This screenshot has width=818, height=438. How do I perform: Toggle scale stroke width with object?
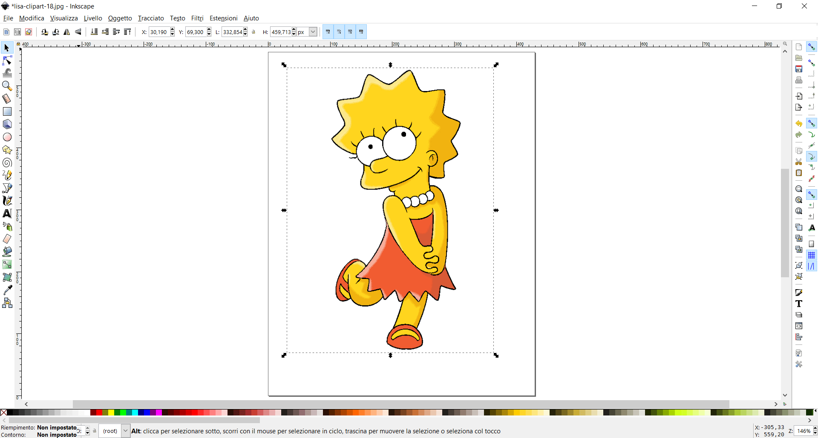point(328,32)
